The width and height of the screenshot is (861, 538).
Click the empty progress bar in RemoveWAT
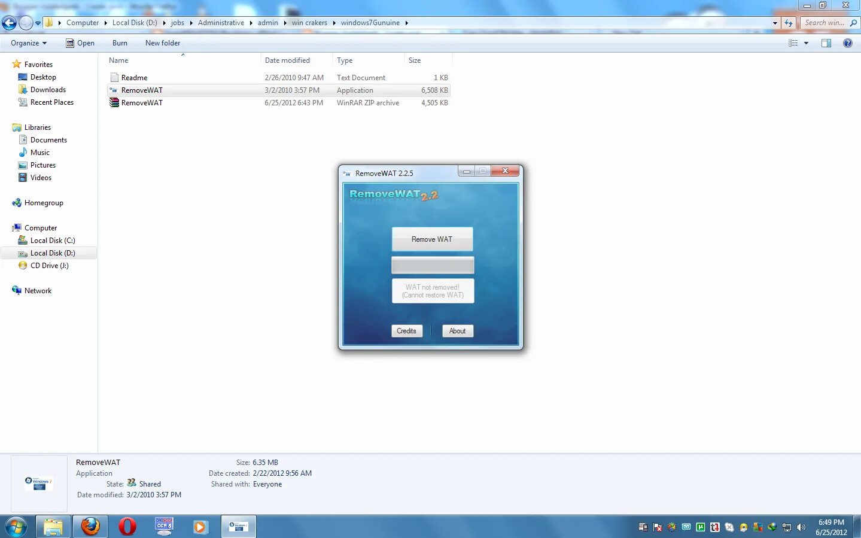[432, 265]
